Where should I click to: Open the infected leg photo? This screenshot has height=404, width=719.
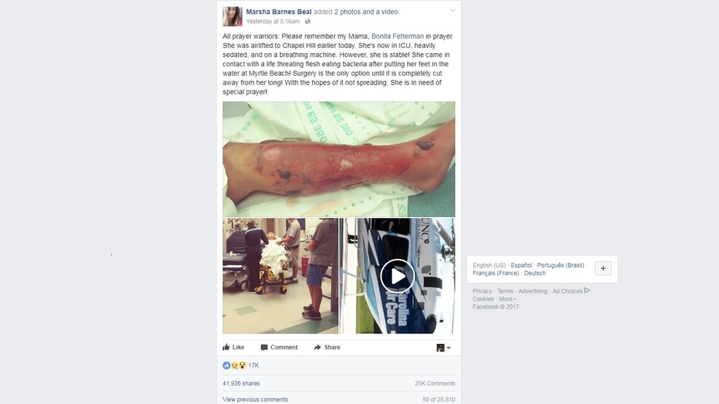[339, 159]
